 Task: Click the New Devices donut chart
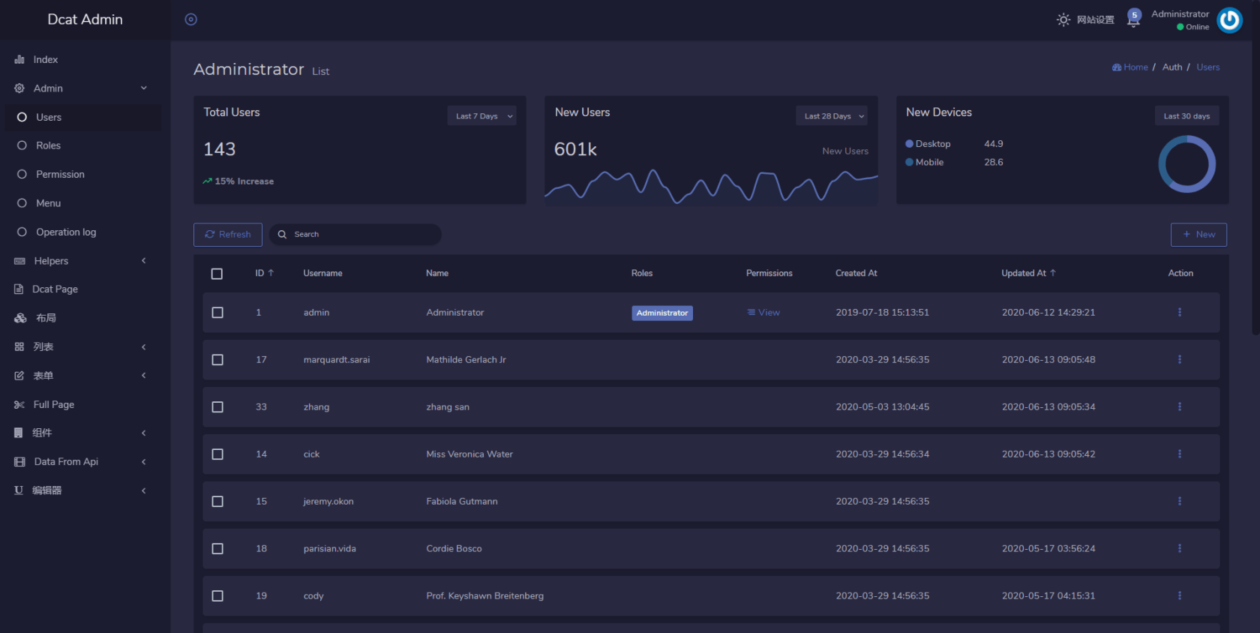point(1186,164)
